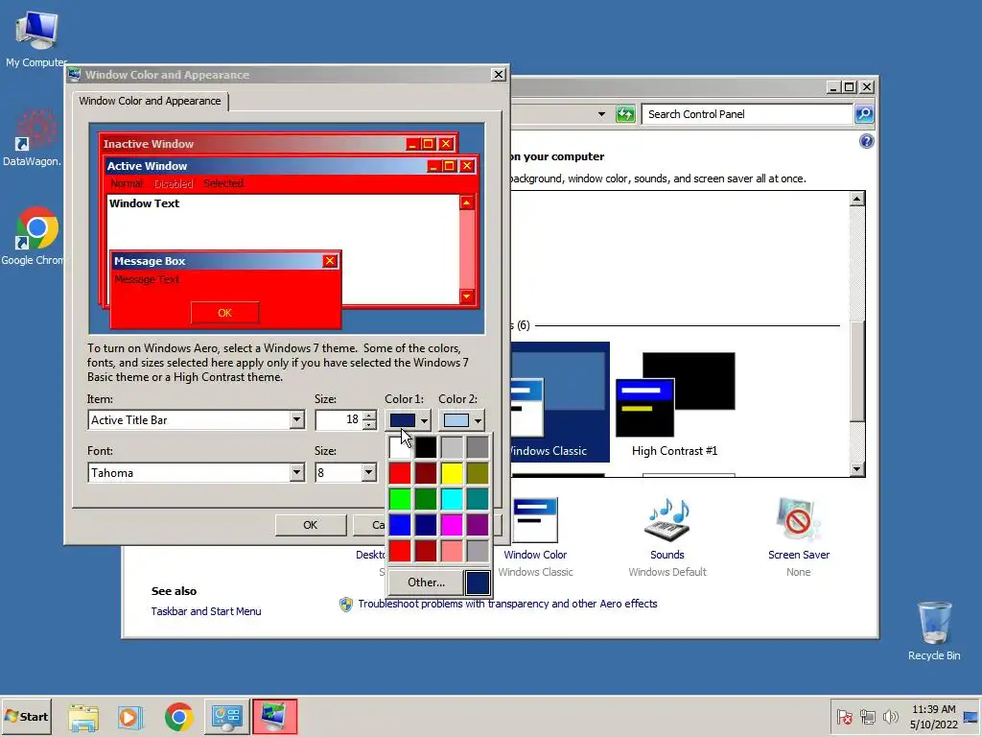The image size is (982, 737).
Task: Select the purple swatch
Action: 478,525
